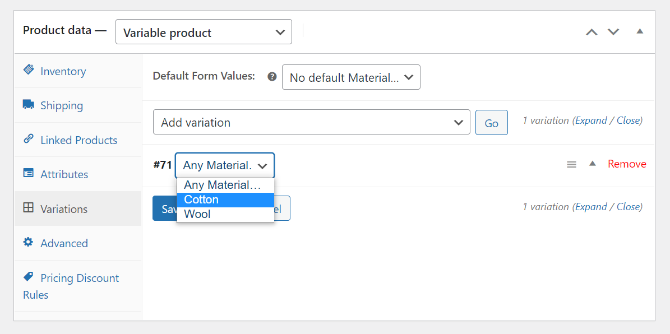Collapse variation #71 with the triangle toggle

[x=593, y=164]
